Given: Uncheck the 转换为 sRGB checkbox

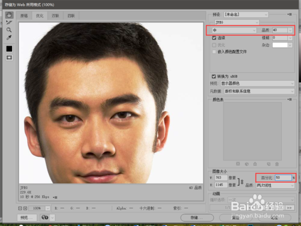Looking at the screenshot, I should (x=214, y=76).
